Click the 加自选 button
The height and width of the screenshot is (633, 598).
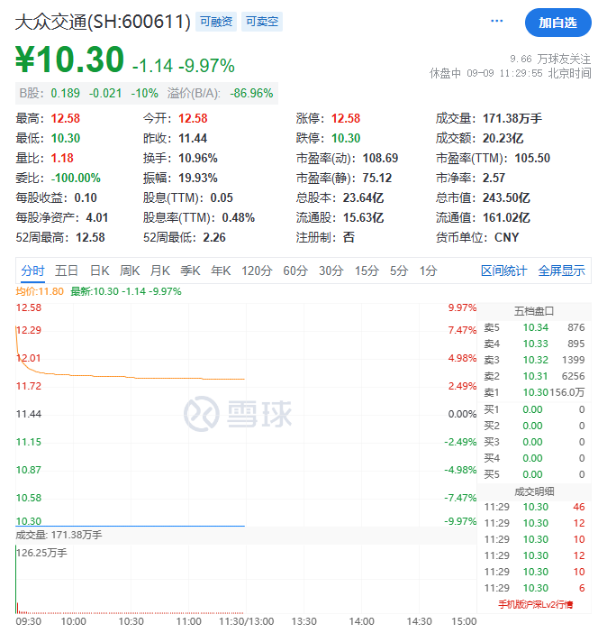[558, 23]
